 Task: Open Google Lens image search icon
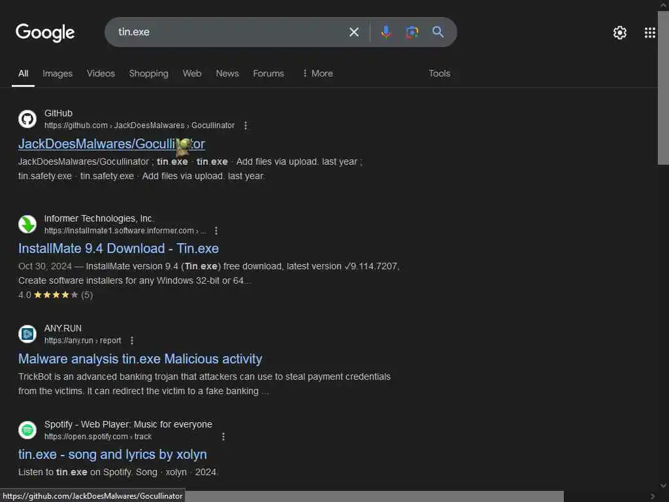(x=412, y=32)
